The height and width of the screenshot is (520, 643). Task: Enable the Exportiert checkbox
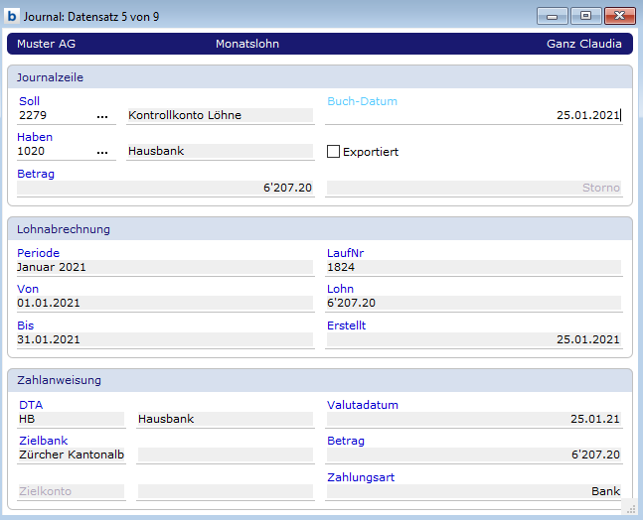point(334,152)
